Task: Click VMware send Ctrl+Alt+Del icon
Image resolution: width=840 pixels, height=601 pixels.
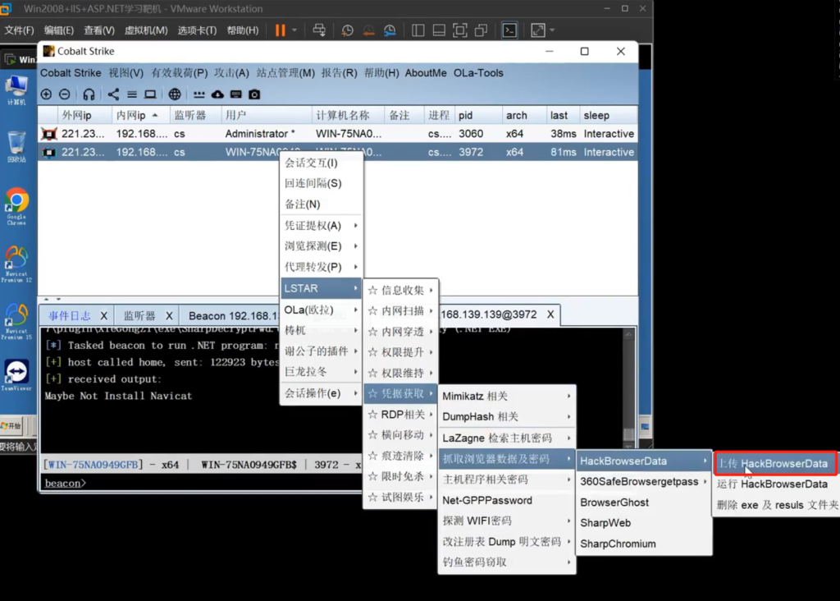Action: 319,30
